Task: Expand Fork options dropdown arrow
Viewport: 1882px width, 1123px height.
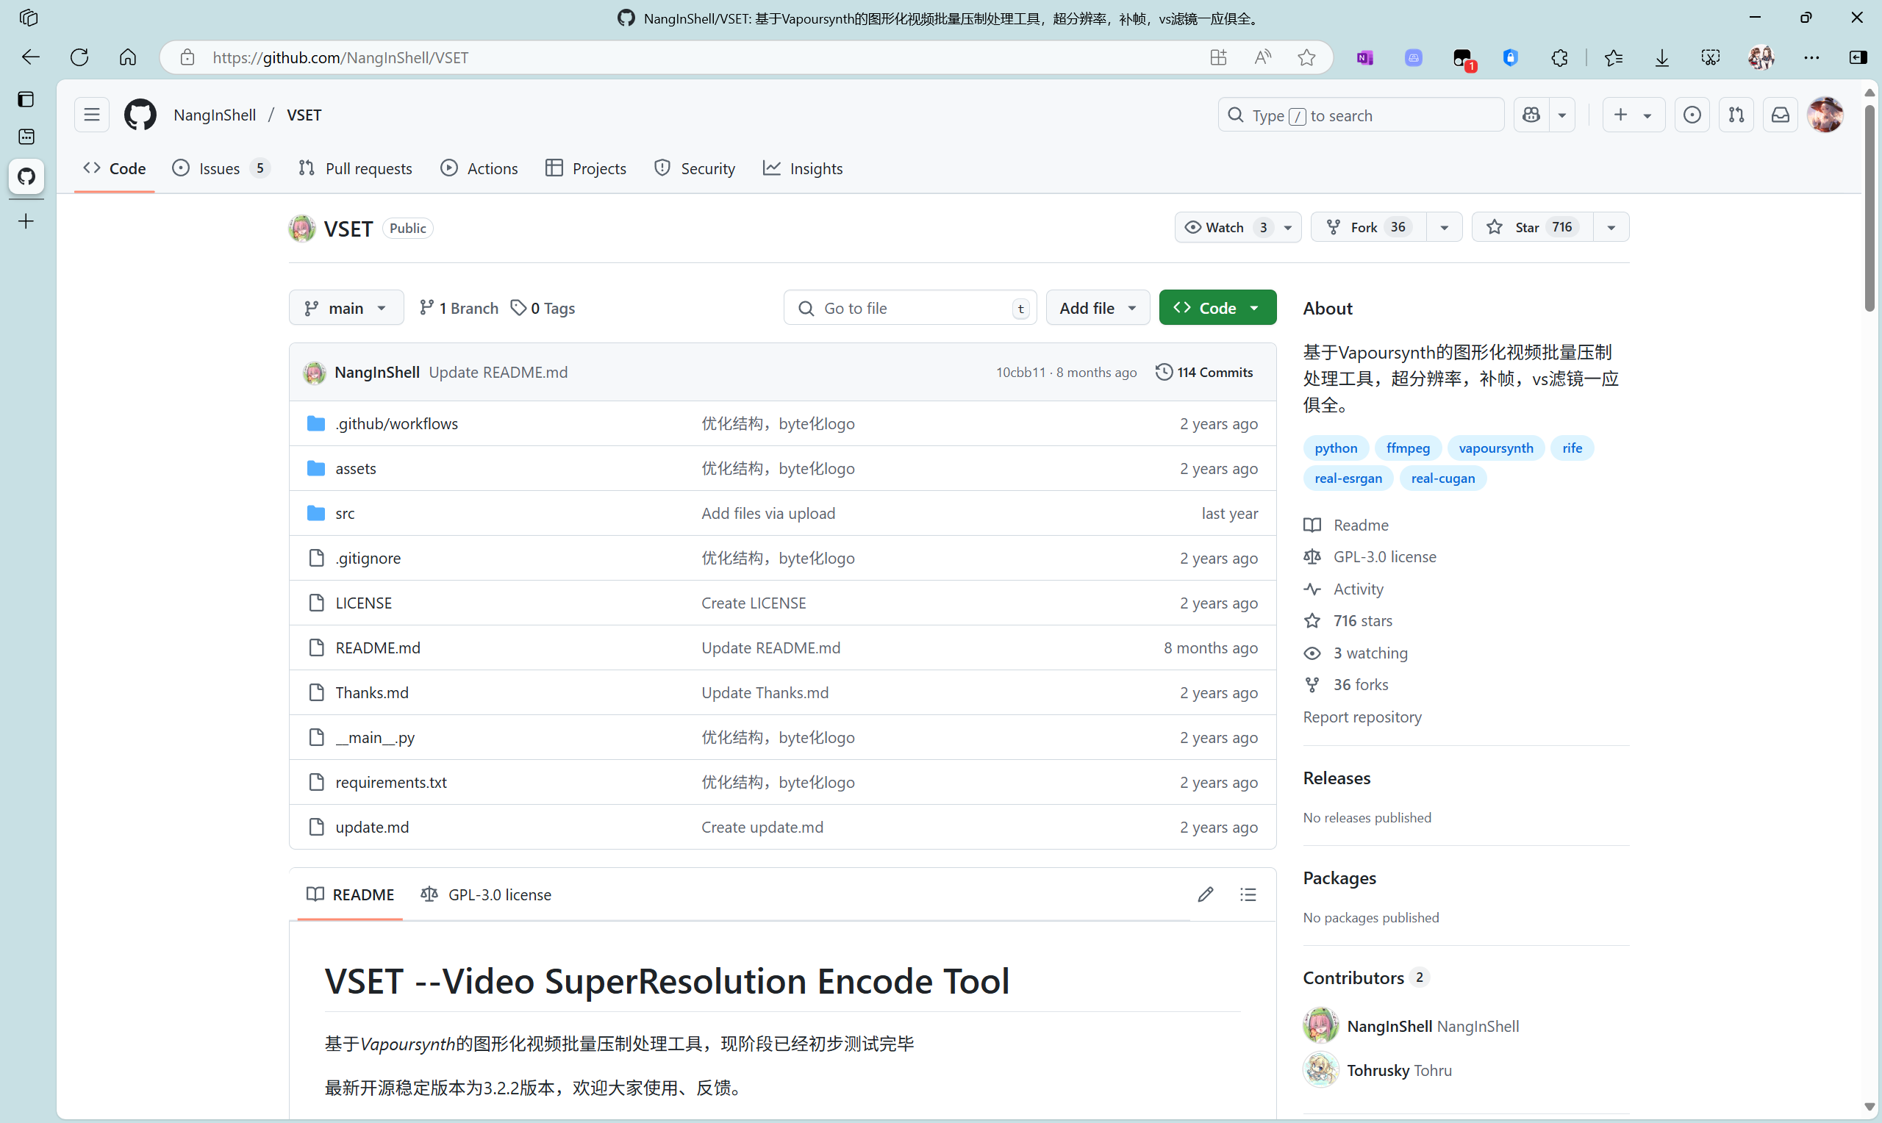Action: coord(1445,227)
